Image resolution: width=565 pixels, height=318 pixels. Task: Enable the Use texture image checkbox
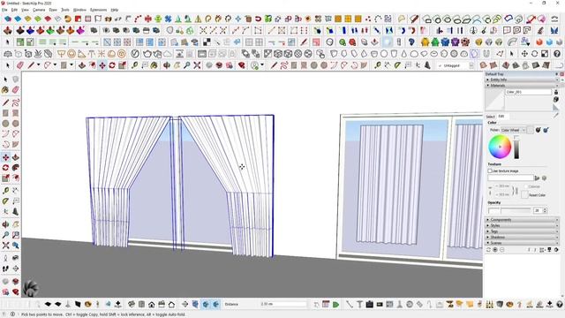point(490,170)
